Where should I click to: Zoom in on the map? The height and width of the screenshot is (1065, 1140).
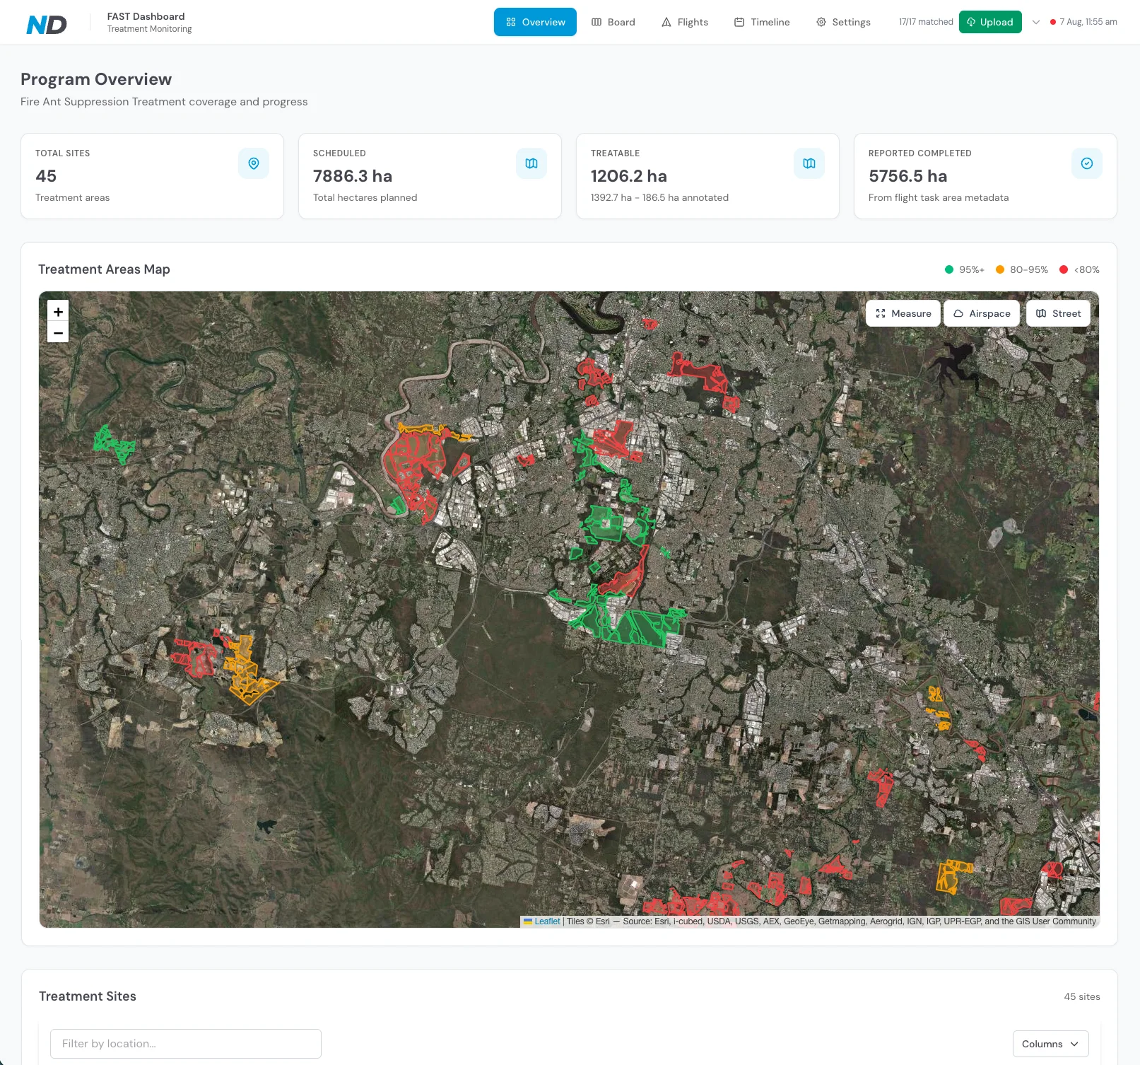click(x=58, y=311)
